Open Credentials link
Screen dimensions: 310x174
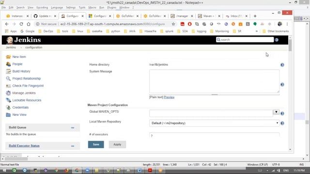[20, 107]
